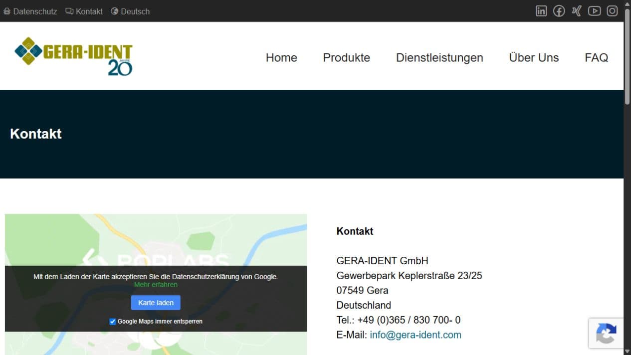Open the Dienstleistungen menu item
Viewport: 631px width, 355px height.
point(439,58)
